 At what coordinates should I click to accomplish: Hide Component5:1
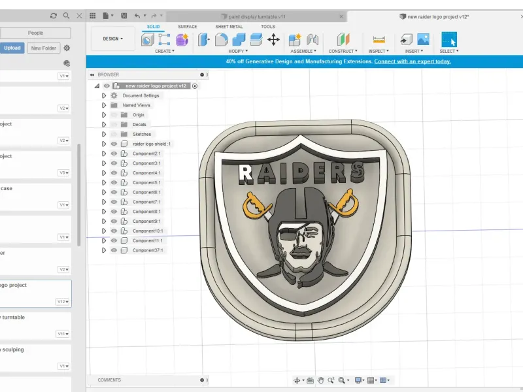click(114, 183)
